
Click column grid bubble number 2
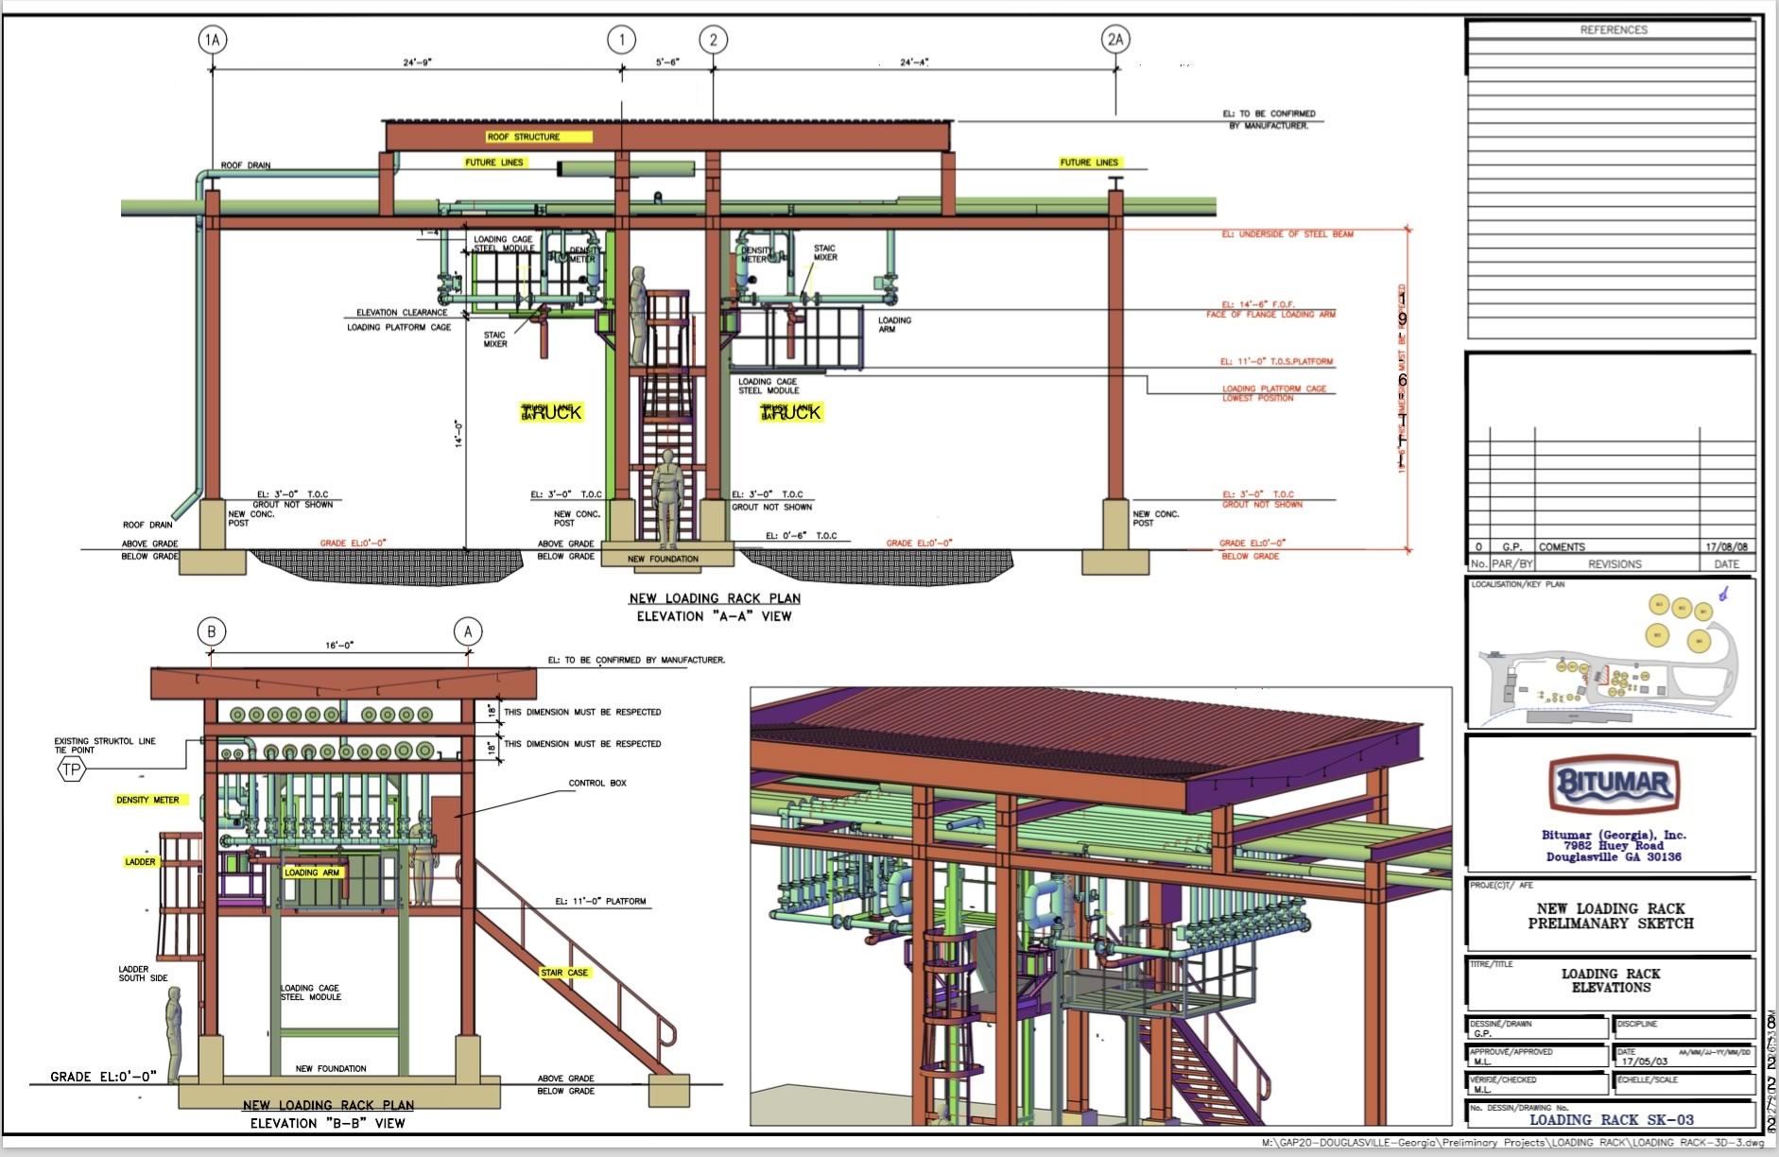pos(713,40)
